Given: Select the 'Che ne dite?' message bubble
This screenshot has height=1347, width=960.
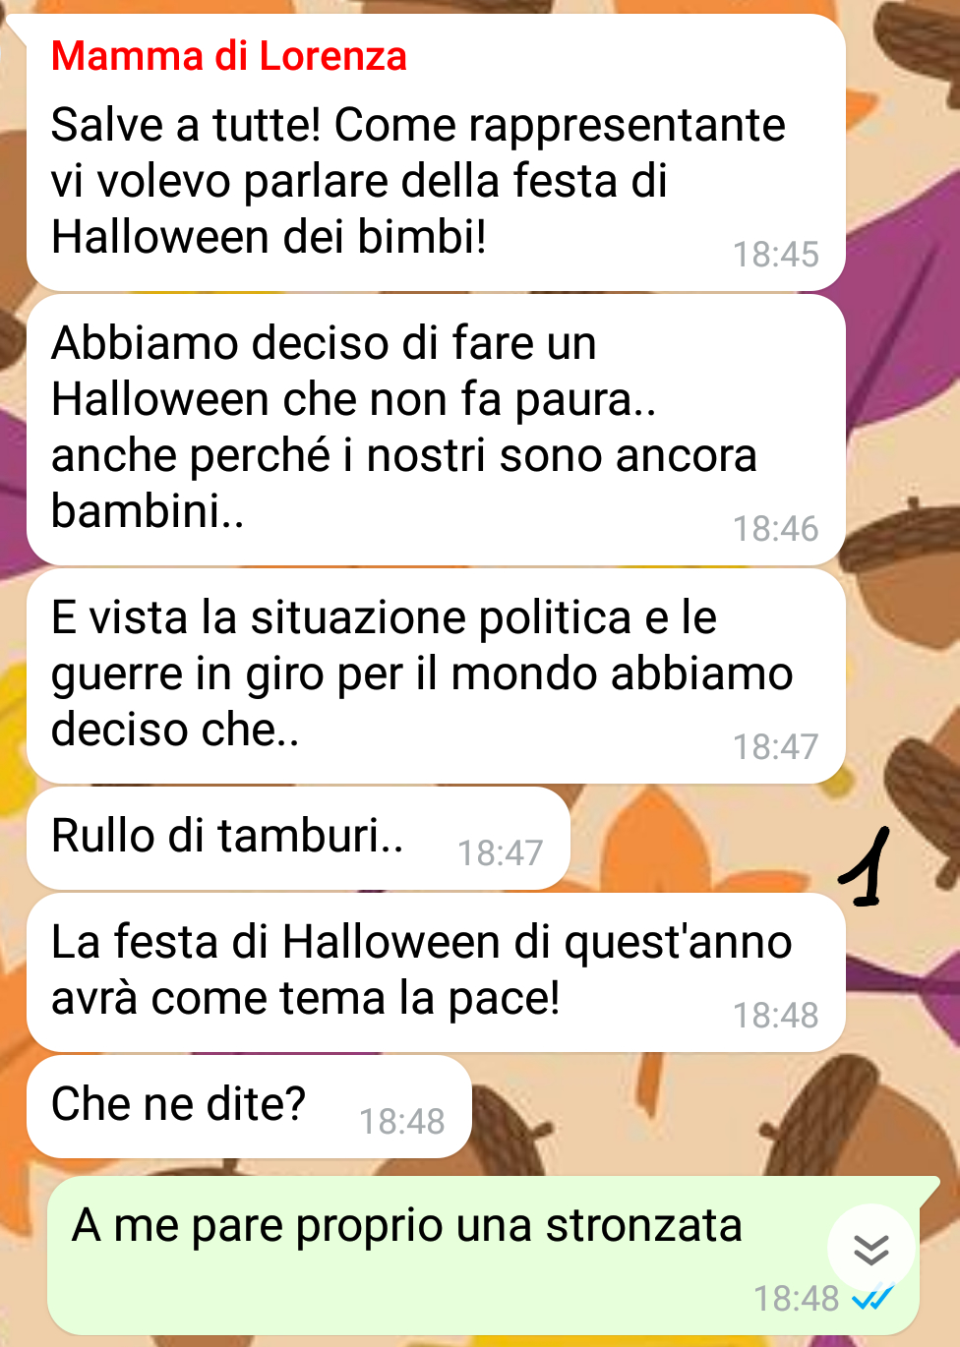Looking at the screenshot, I should (x=249, y=1107).
